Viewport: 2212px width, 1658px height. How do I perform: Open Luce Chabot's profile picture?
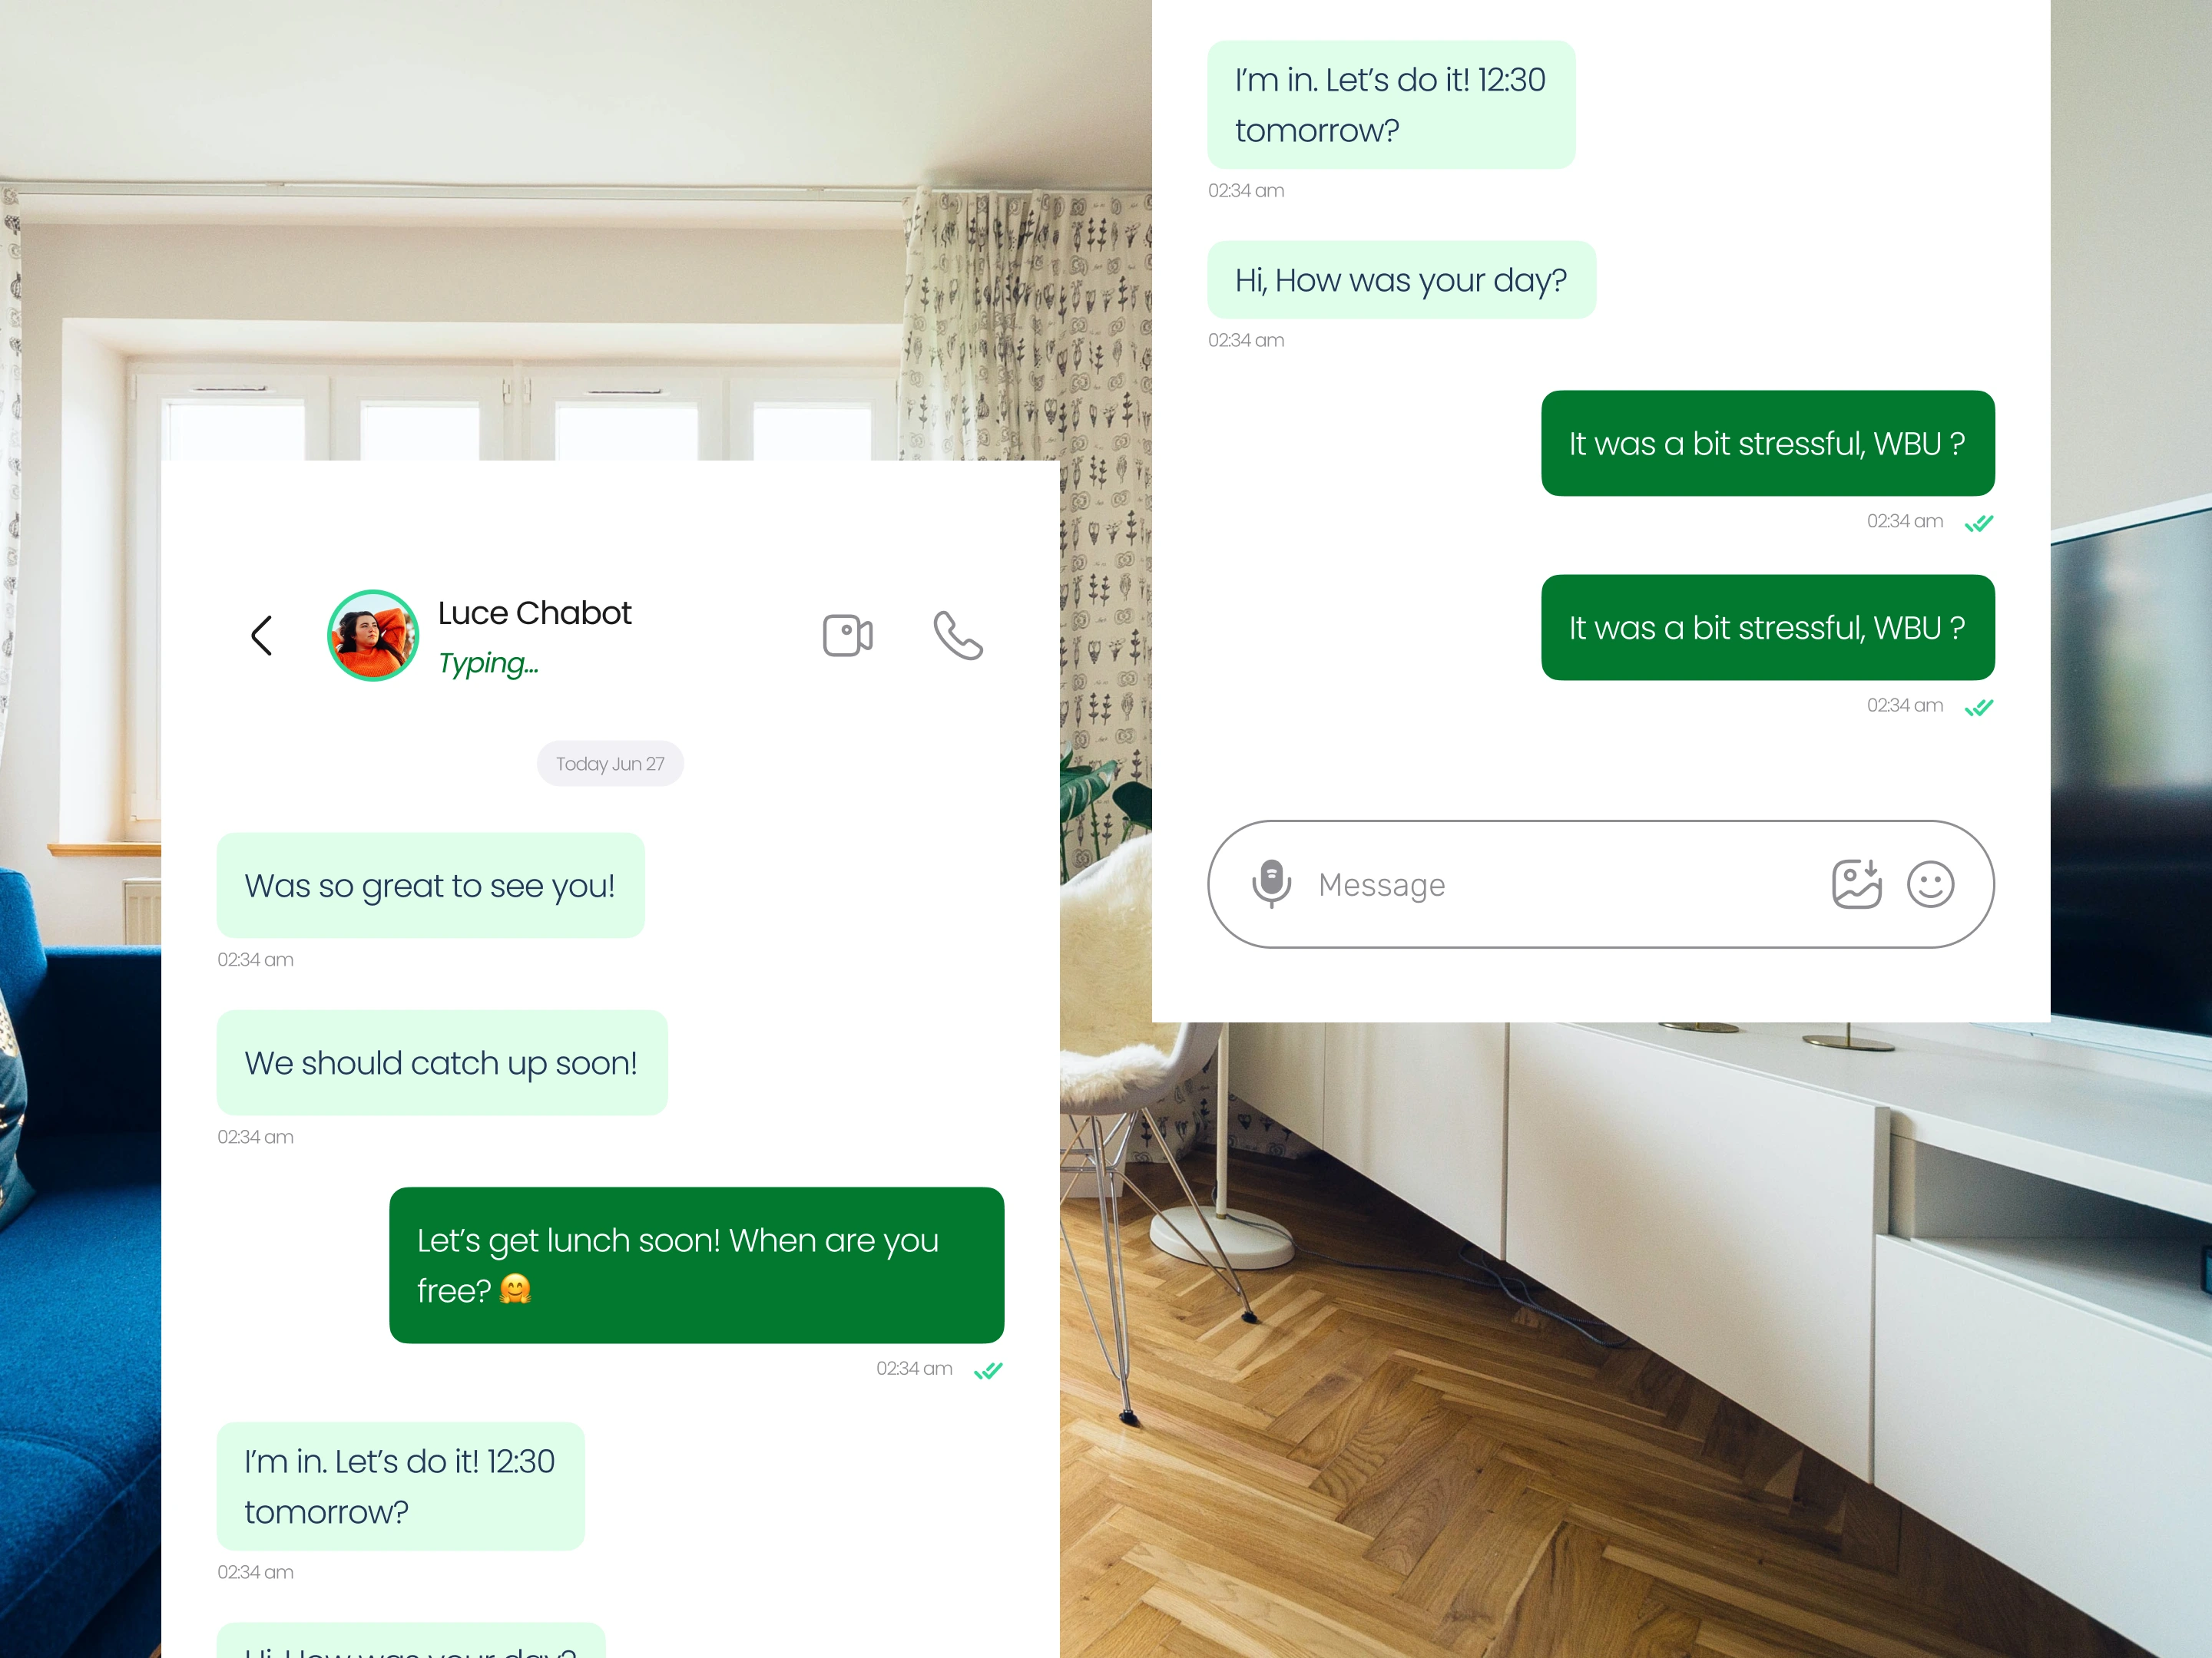(x=373, y=636)
